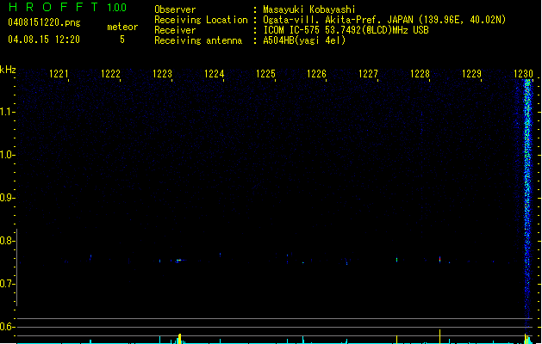Click time axis label 1227
The image size is (542, 344).
(369, 74)
